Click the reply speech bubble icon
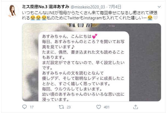The height and width of the screenshot is (113, 167). (24, 107)
